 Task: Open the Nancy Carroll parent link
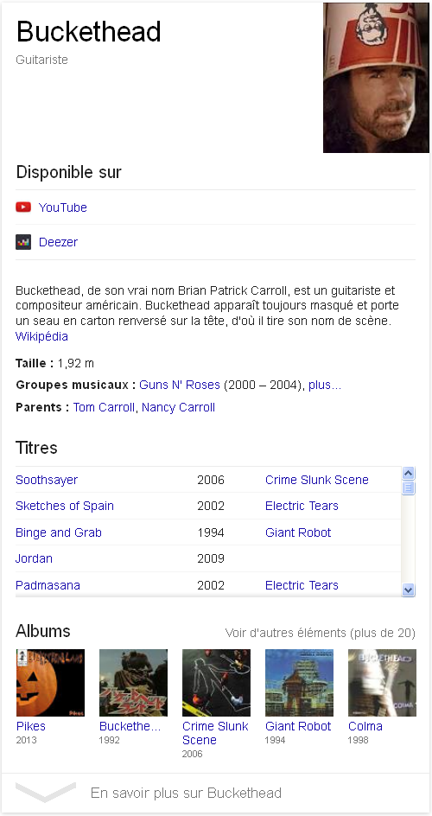[x=178, y=407]
